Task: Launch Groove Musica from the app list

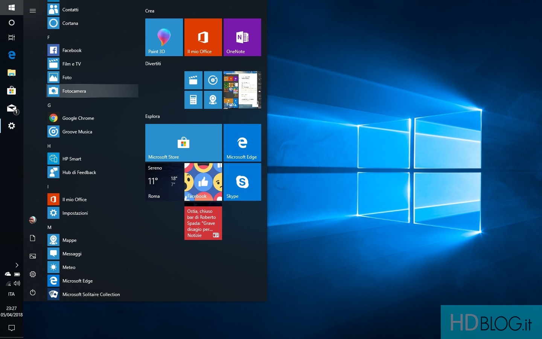Action: (x=92, y=132)
